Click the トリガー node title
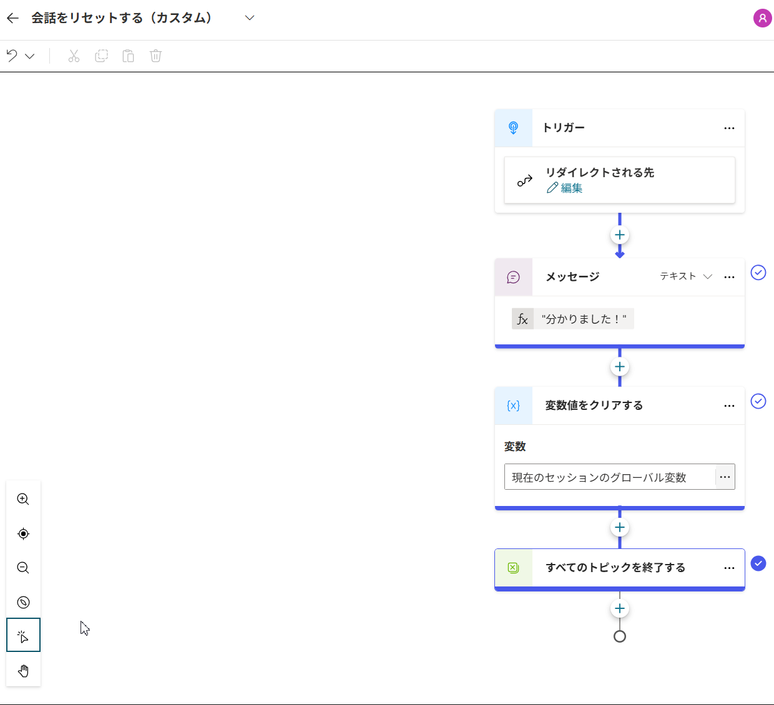The image size is (774, 705). (x=564, y=128)
